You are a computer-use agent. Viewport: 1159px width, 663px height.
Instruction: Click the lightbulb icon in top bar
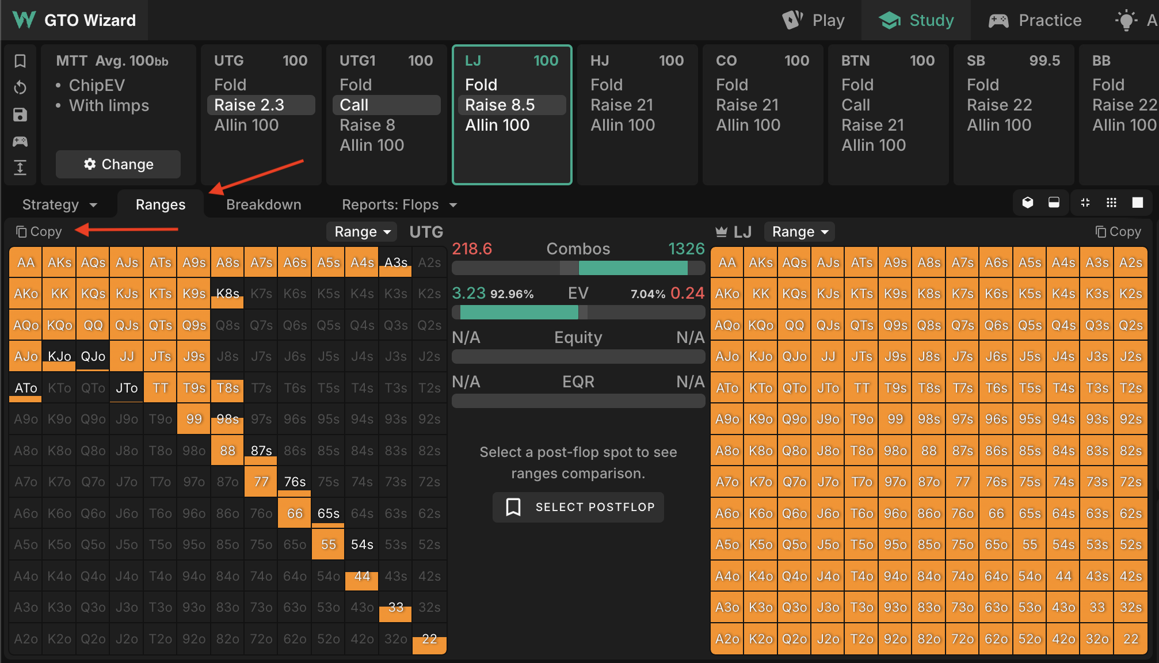[x=1126, y=21]
